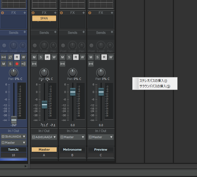
Task: Open Master bus output dropdown AdntUAADA
Action: 44,137
